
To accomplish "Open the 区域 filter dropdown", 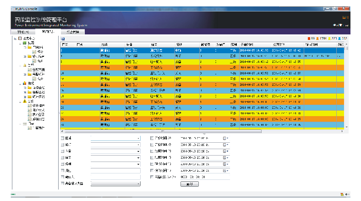I will [138, 138].
